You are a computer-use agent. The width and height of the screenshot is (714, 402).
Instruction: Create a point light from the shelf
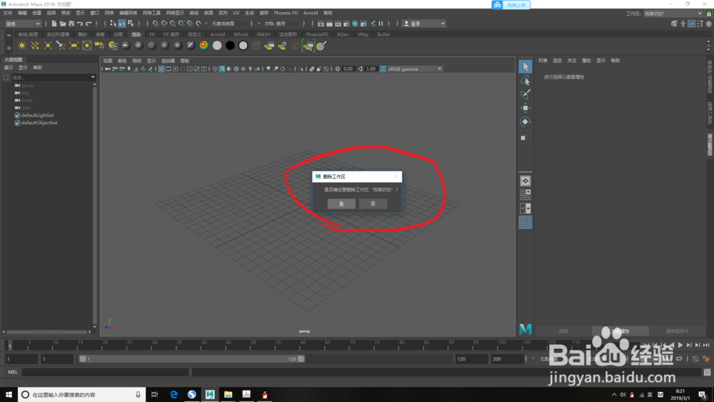[x=48, y=46]
